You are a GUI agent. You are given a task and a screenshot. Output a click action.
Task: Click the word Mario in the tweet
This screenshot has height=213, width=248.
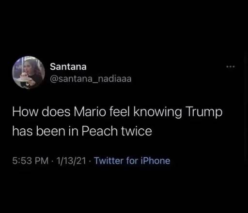click(x=90, y=112)
